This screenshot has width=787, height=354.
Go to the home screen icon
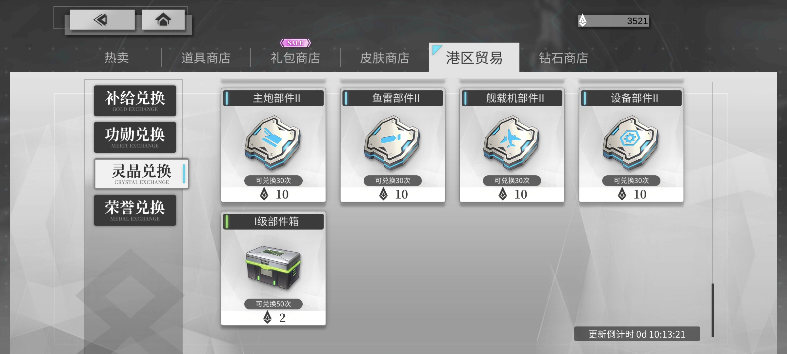tap(163, 20)
